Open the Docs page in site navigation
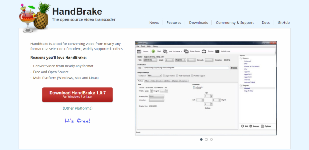Screen dimensions: 309x150 [x=266, y=23]
